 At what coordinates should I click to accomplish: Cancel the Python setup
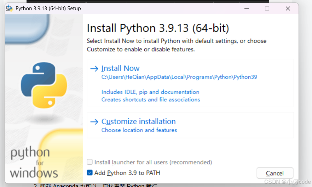pos(275,173)
